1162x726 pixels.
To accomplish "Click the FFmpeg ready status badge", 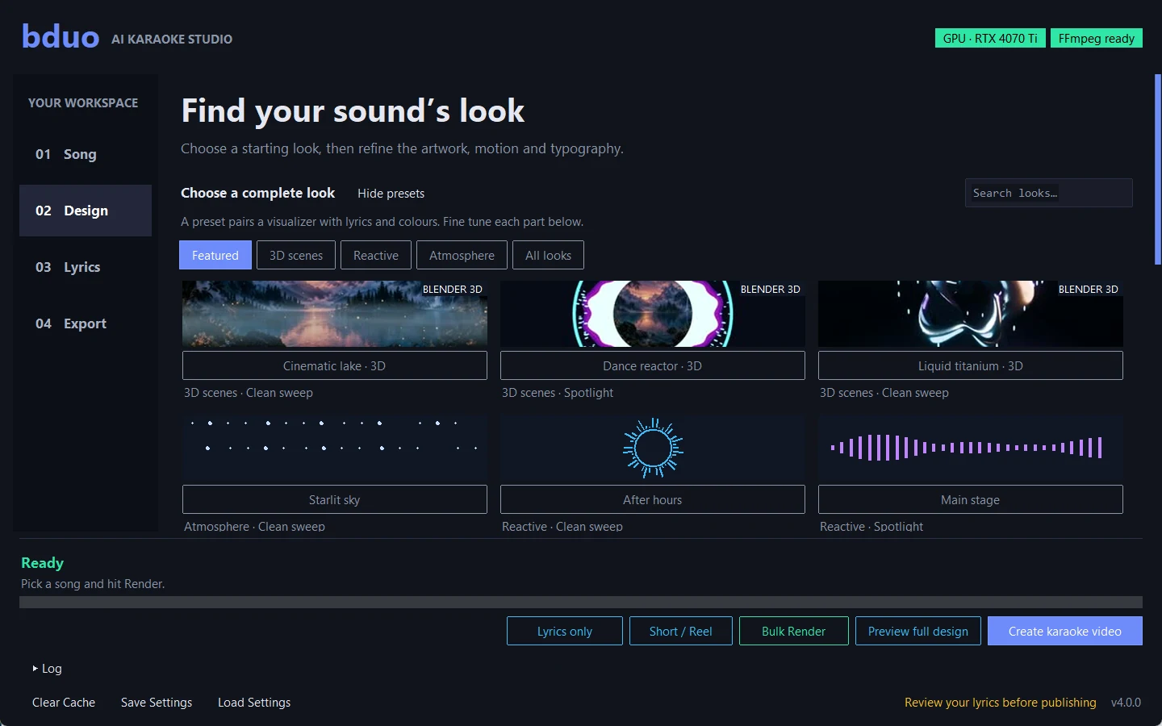I will [x=1097, y=38].
